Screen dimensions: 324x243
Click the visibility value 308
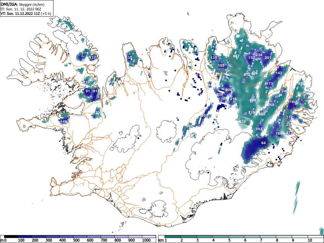click(x=98, y=112)
